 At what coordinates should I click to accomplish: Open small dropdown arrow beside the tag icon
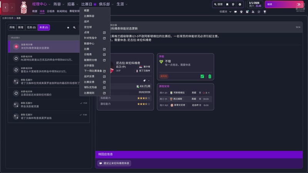point(149,81)
